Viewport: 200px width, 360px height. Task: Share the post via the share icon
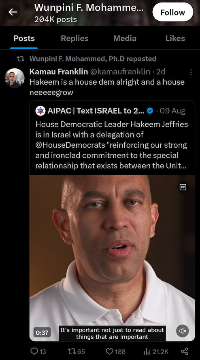click(185, 351)
